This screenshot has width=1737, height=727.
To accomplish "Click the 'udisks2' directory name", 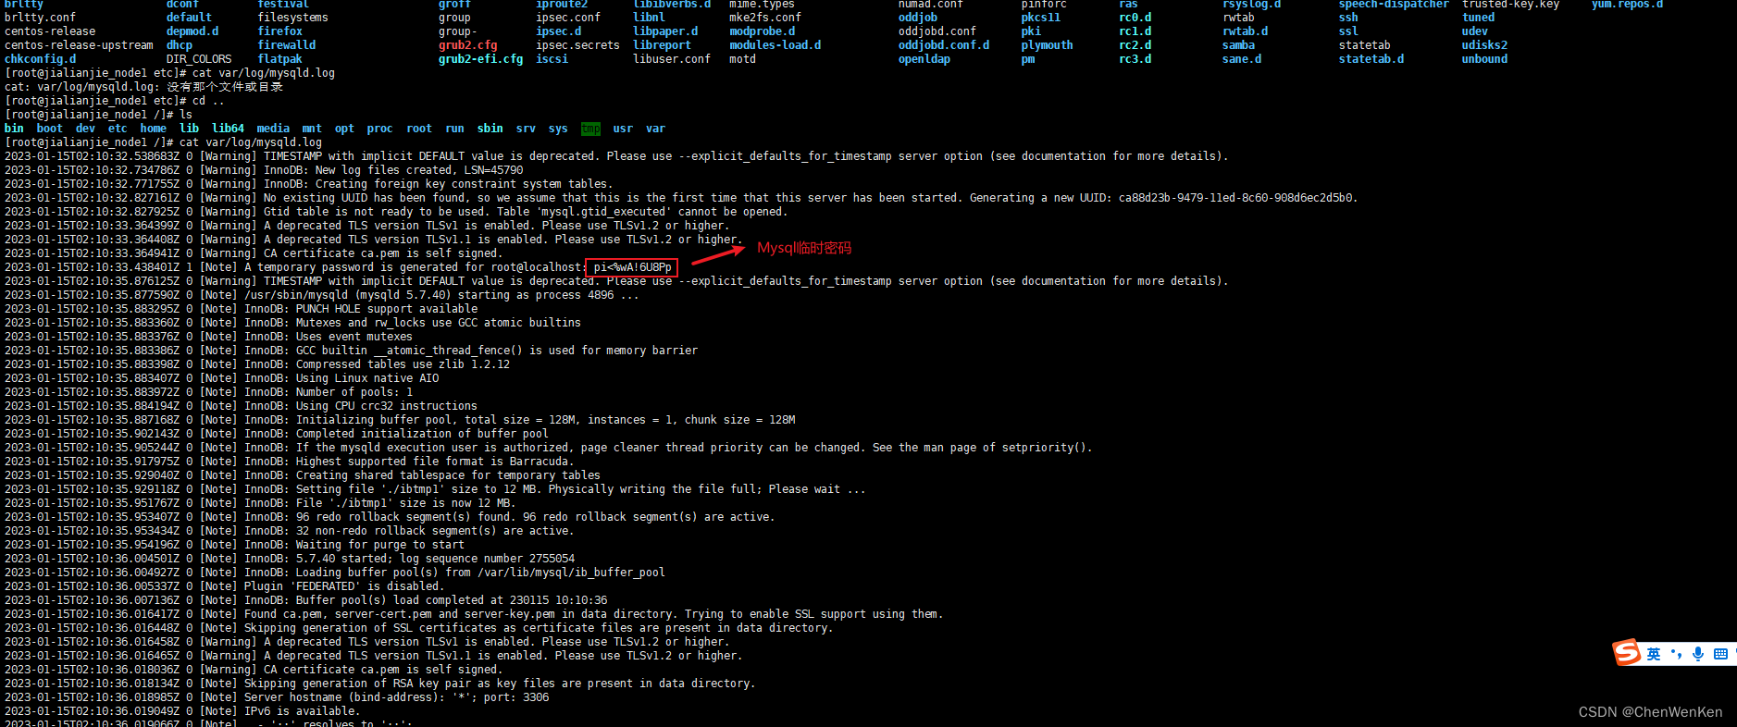I will (1484, 45).
